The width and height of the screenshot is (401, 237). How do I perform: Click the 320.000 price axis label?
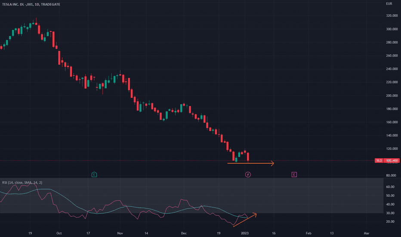392,16
